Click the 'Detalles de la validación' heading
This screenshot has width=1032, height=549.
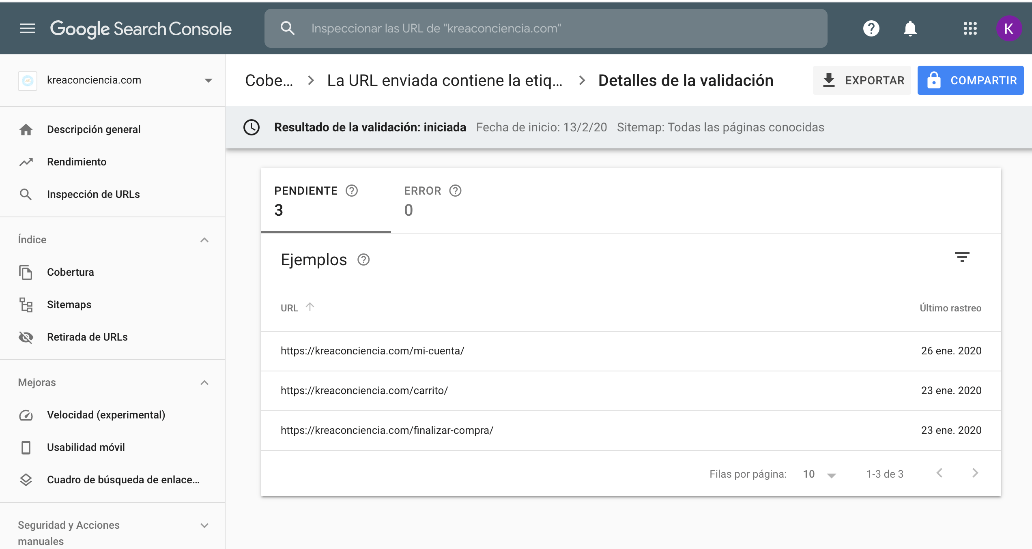686,80
